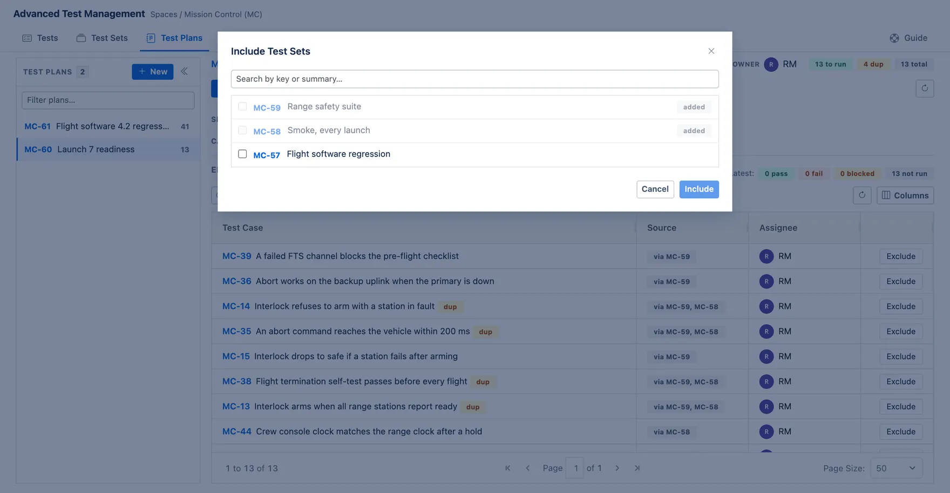Confirm with the Include button
The height and width of the screenshot is (493, 950).
pyautogui.click(x=698, y=189)
